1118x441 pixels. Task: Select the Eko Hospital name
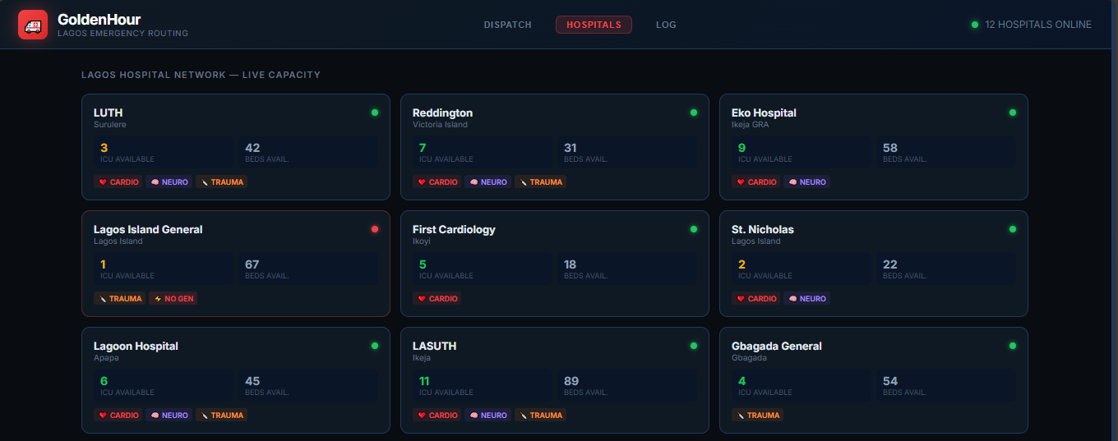click(764, 113)
